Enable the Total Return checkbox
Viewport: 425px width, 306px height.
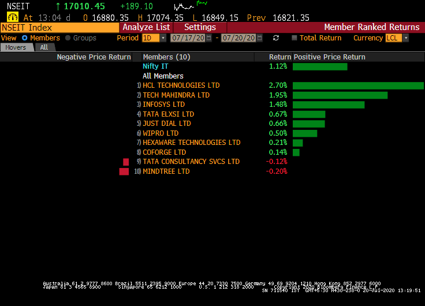point(294,38)
